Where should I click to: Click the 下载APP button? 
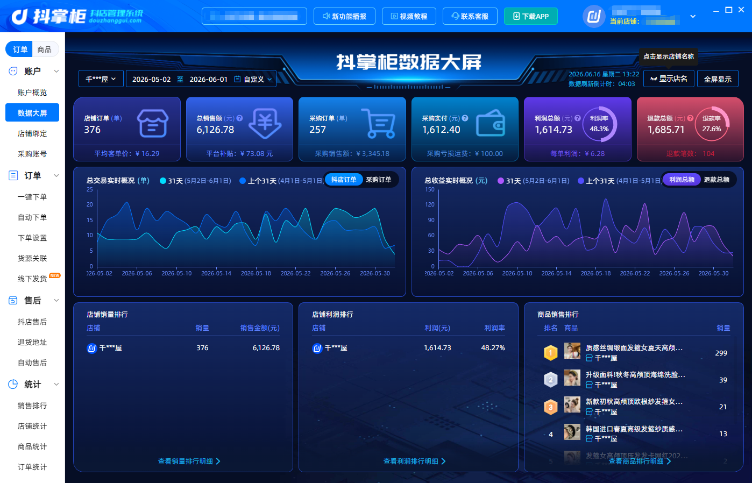[x=531, y=16]
